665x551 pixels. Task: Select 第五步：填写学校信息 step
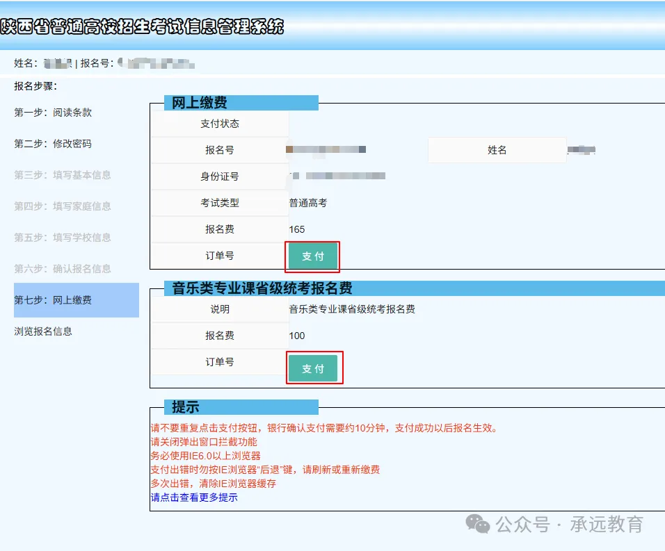[x=63, y=238]
